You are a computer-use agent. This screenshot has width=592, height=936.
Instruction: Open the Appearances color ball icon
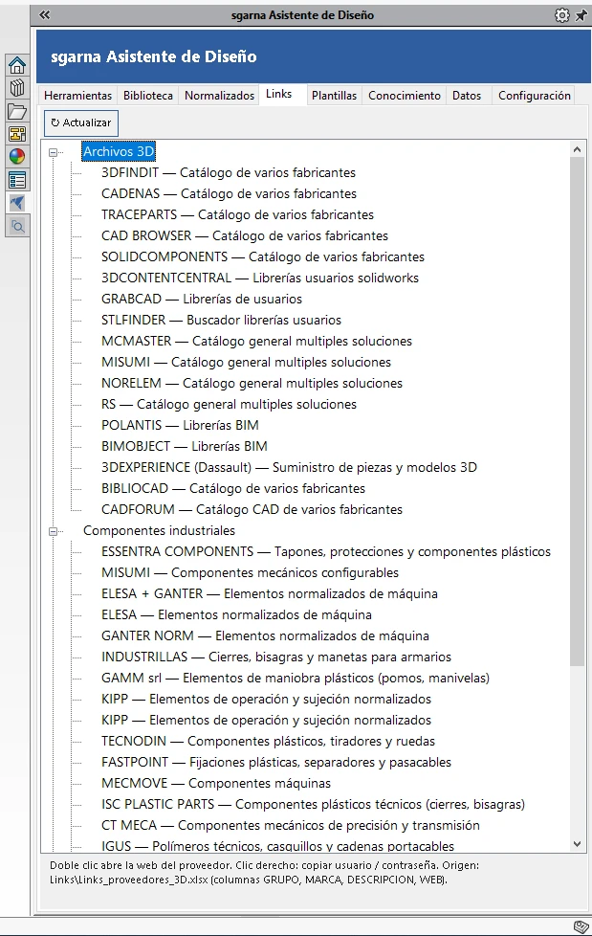tap(17, 156)
